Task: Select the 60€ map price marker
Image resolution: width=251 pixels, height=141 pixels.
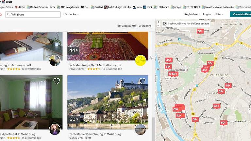Action: point(175,74)
